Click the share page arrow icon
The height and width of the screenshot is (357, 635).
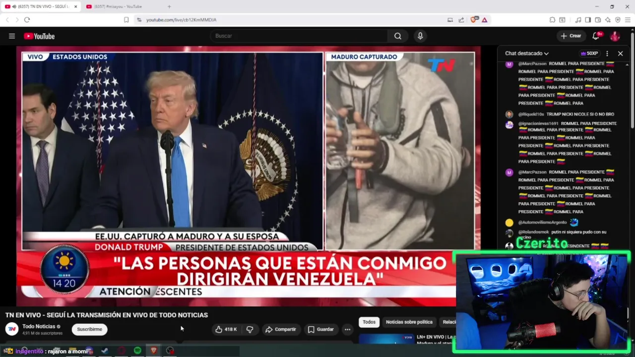[x=461, y=20]
